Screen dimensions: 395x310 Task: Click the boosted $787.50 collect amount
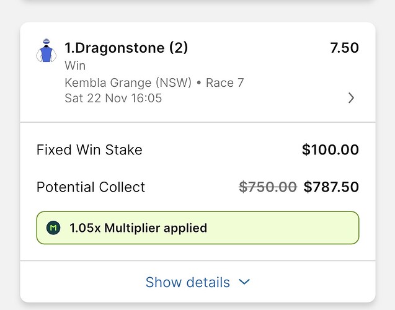(331, 187)
